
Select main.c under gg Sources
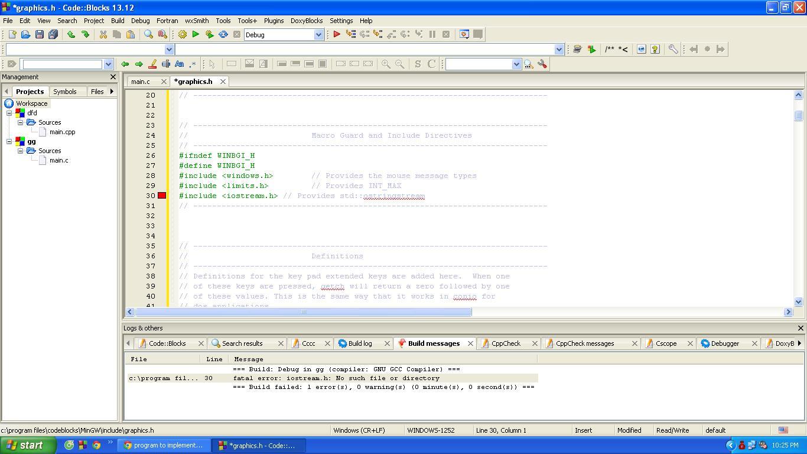[x=58, y=160]
